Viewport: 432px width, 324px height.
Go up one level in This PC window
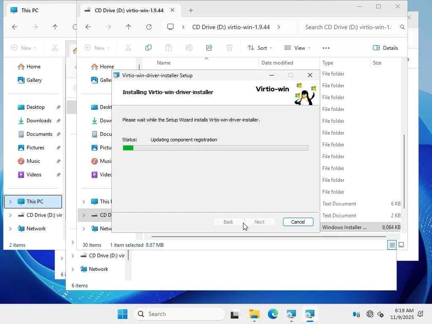coord(55,27)
